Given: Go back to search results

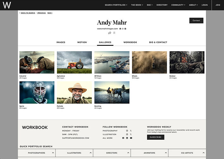Looking at the screenshot, I should (27, 13).
